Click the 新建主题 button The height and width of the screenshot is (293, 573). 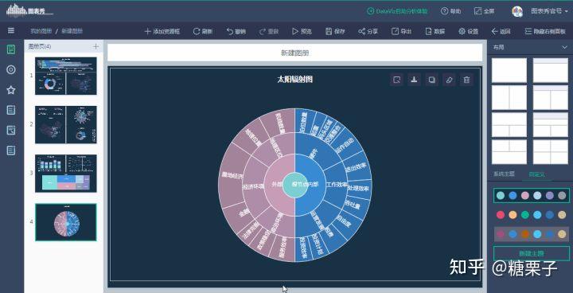point(532,253)
